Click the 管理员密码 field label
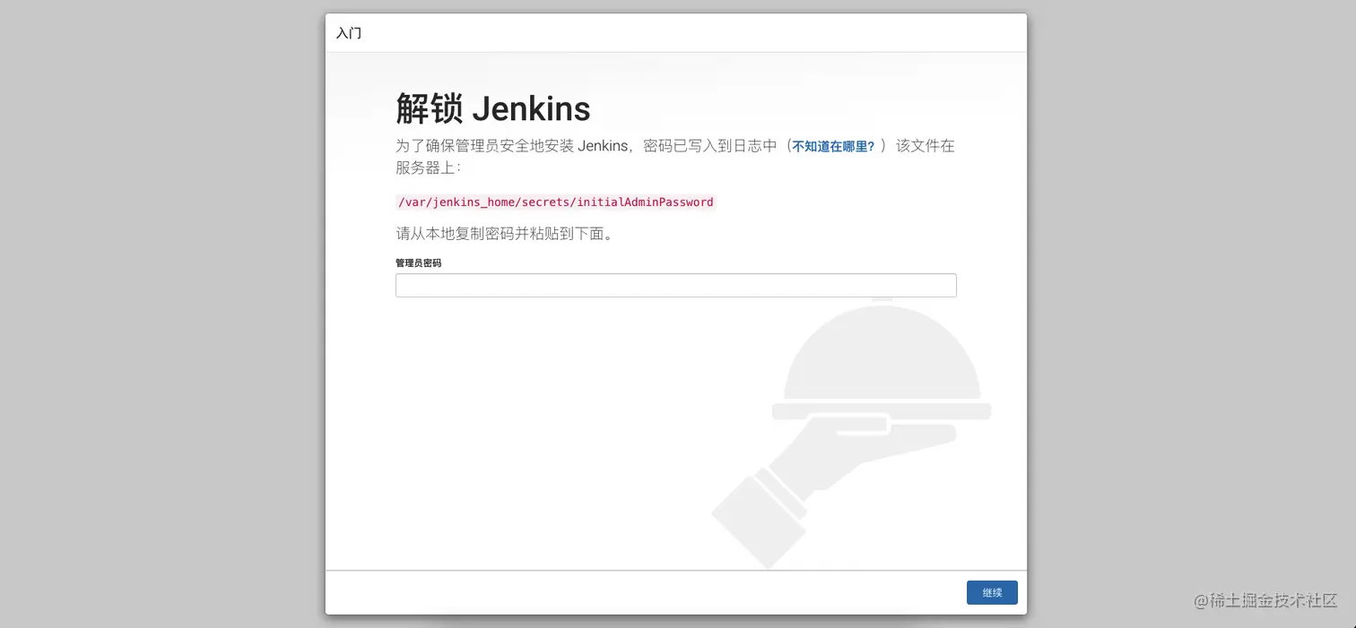 pos(418,262)
